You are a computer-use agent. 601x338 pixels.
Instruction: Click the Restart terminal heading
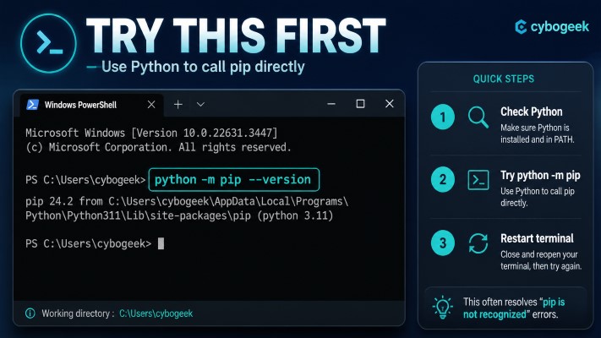coord(537,238)
